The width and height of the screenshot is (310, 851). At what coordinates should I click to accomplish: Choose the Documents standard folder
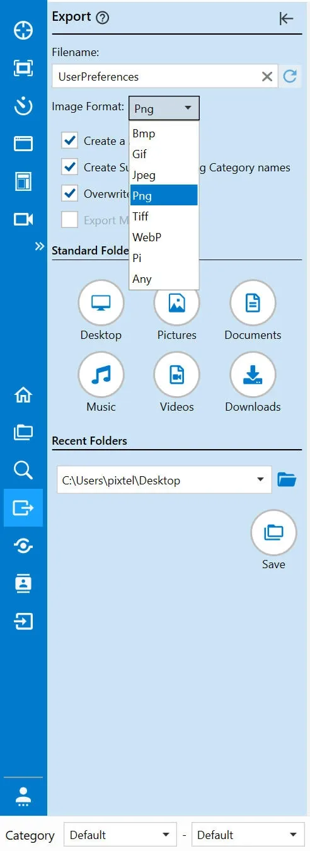tap(253, 303)
